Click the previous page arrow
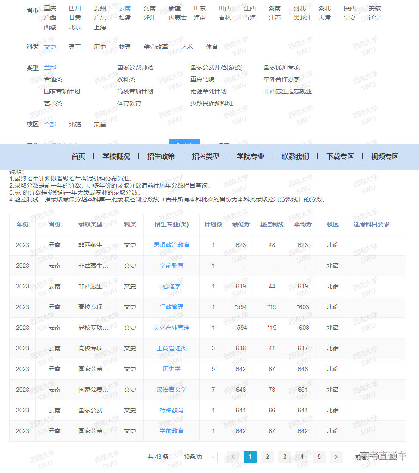 pyautogui.click(x=233, y=457)
